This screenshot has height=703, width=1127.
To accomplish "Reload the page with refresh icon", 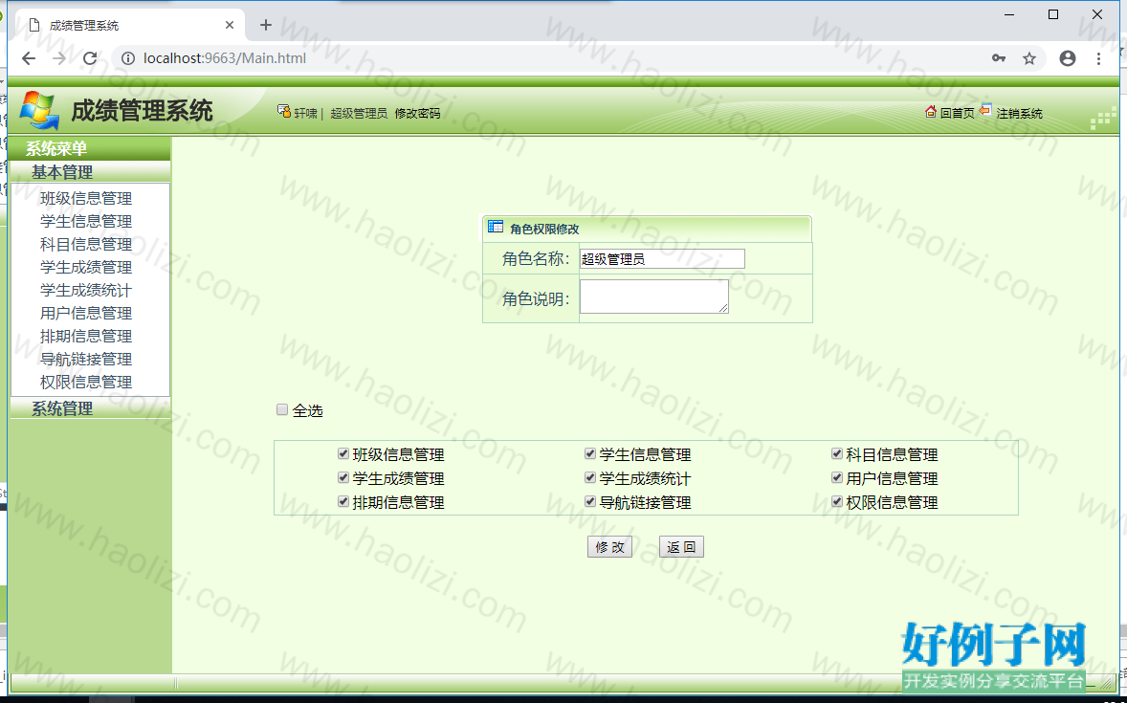I will [x=90, y=58].
